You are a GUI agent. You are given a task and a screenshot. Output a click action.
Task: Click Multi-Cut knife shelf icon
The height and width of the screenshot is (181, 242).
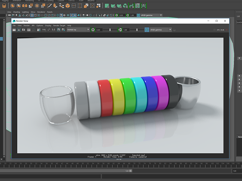click(49, 6)
